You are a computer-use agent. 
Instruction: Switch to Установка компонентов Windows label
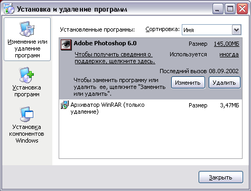[26, 134]
